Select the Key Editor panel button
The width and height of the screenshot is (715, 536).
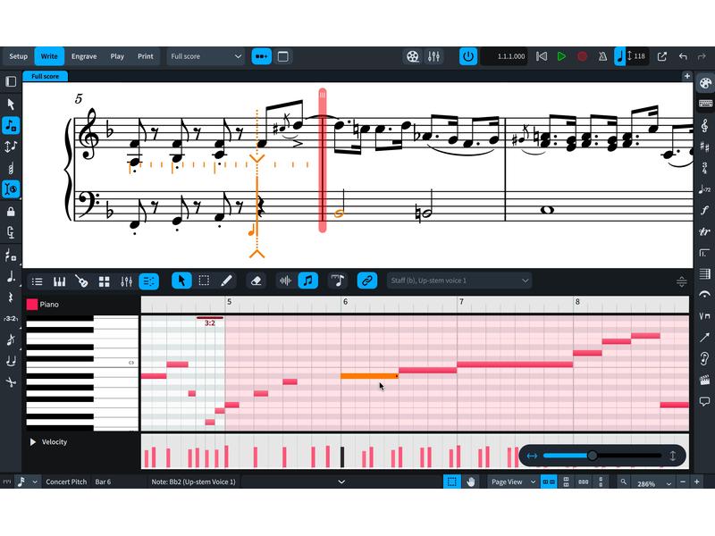(x=148, y=281)
